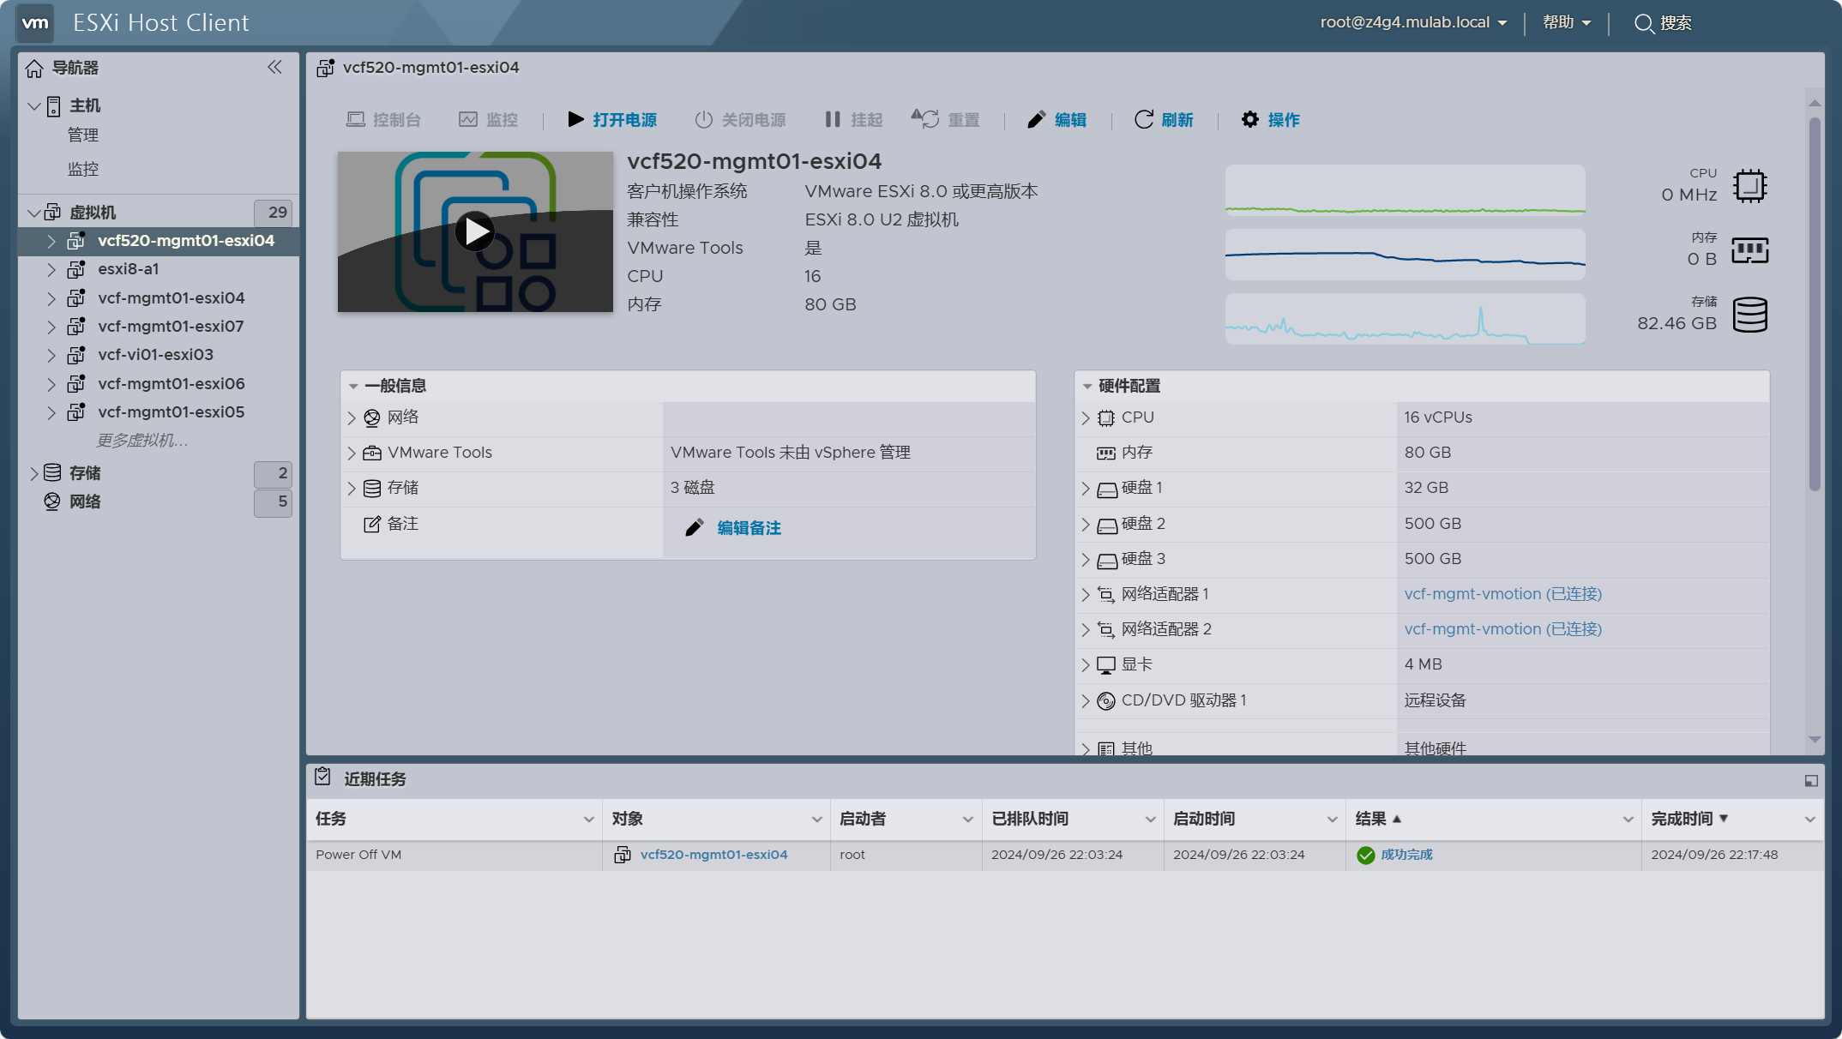Click the Console monitor icon in toolbar

[x=355, y=119]
